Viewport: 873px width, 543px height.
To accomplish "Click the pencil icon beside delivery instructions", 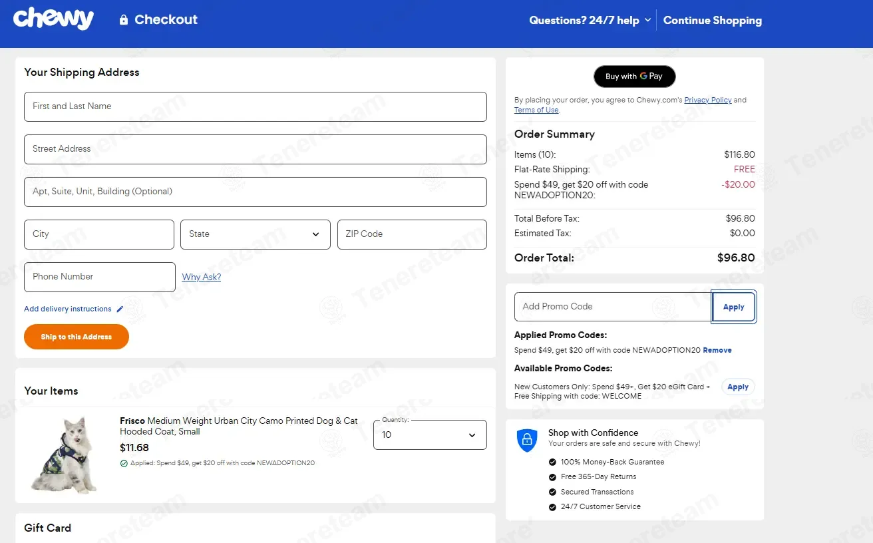I will pyautogui.click(x=120, y=309).
